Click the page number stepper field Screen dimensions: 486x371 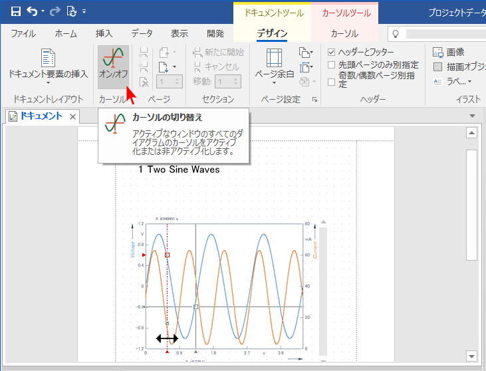pos(170,82)
